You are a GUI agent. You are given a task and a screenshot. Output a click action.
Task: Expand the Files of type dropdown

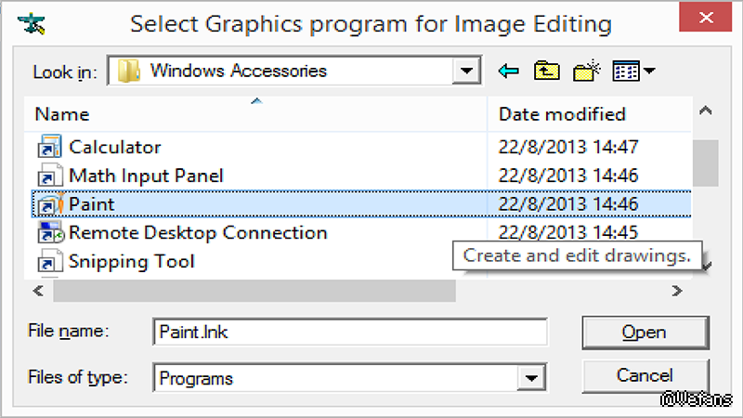pyautogui.click(x=530, y=378)
